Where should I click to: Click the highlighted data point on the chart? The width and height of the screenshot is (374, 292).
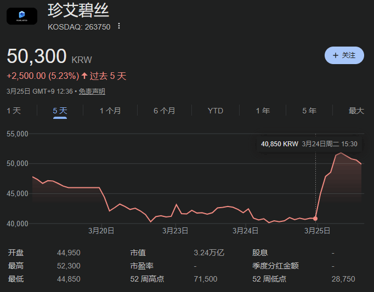[x=315, y=219]
